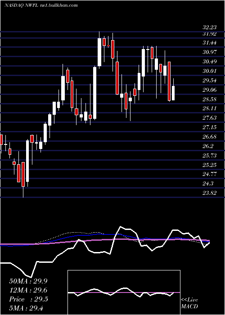Click the last white candlestick on the right
225x315 pixels.
coord(173,90)
